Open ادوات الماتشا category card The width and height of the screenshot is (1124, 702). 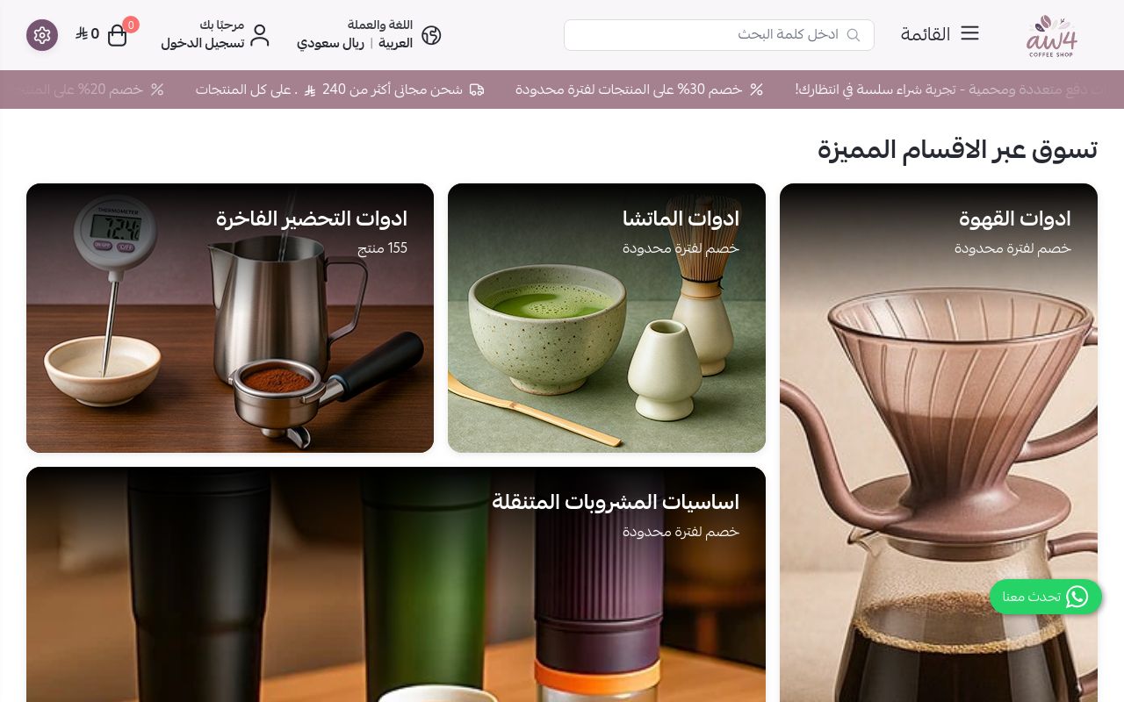pos(607,318)
